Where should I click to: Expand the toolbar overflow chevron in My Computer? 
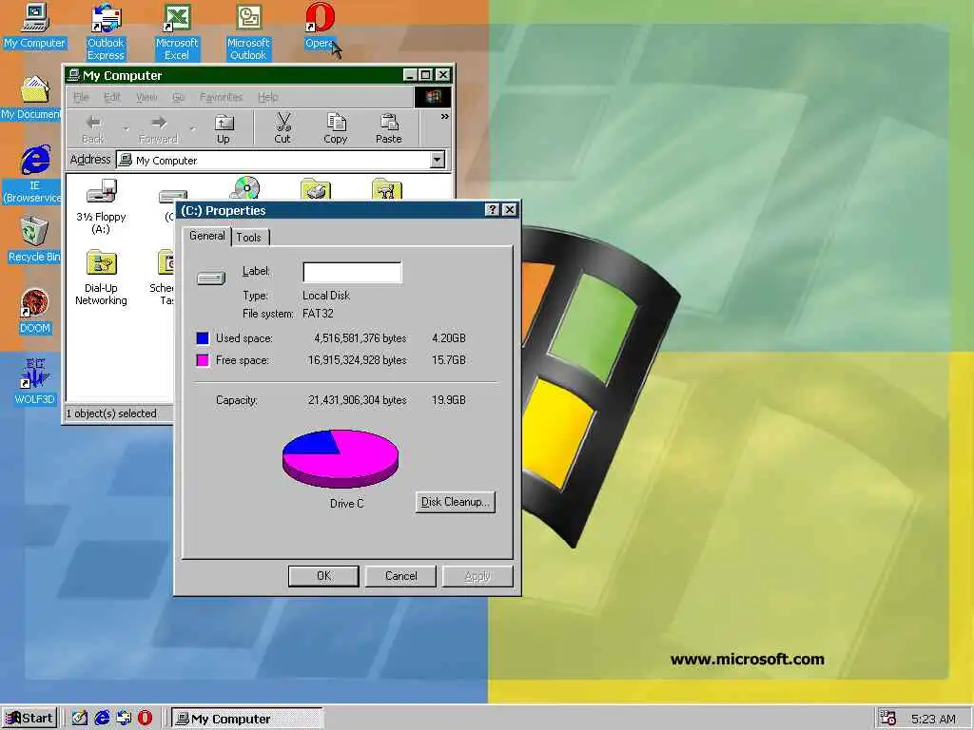445,117
